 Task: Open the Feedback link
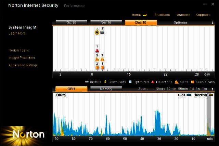tap(162, 15)
